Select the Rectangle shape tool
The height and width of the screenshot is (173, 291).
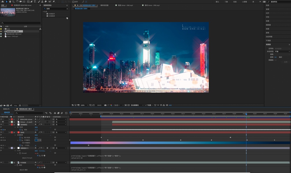pos(28,2)
